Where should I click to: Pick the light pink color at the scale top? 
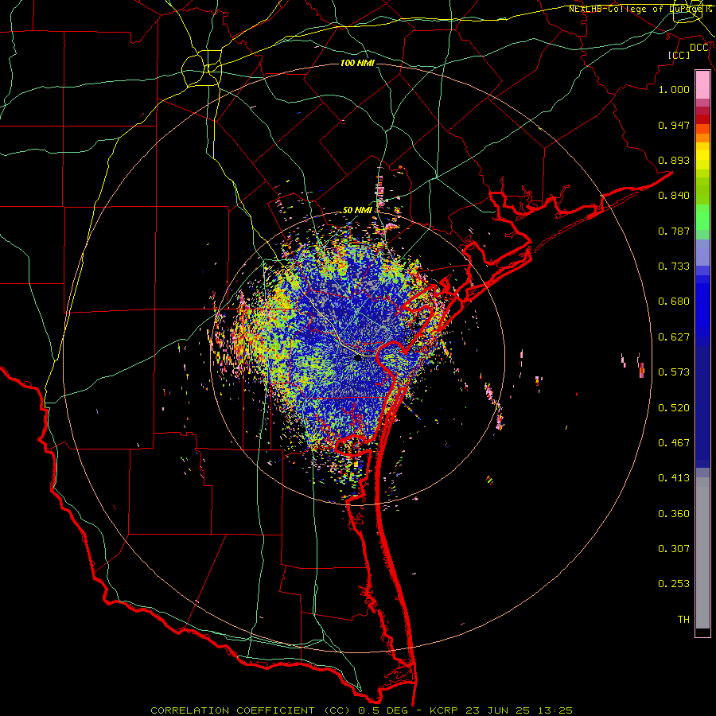pos(702,84)
